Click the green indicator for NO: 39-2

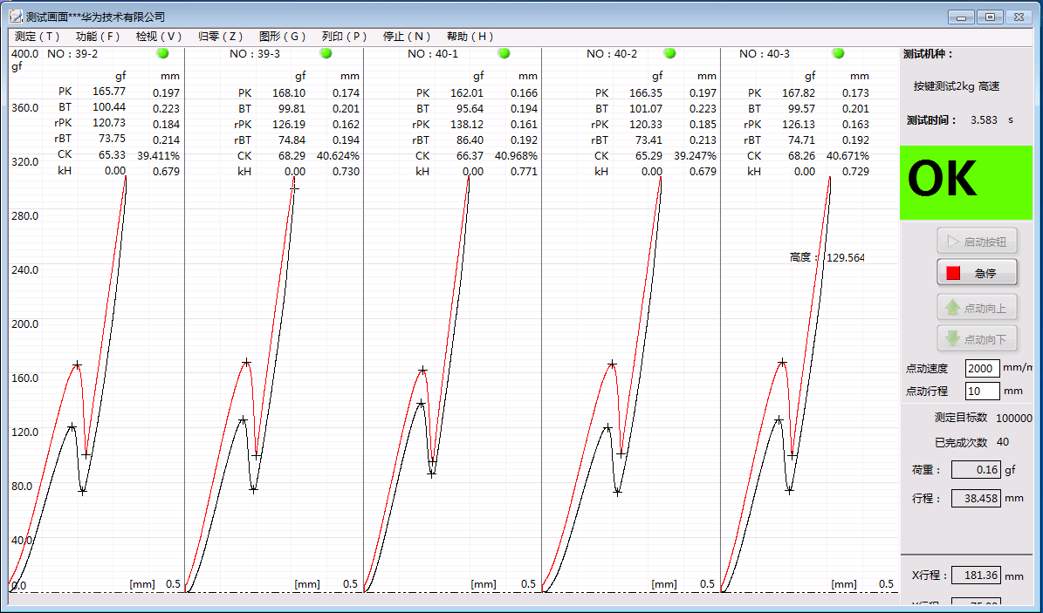162,53
